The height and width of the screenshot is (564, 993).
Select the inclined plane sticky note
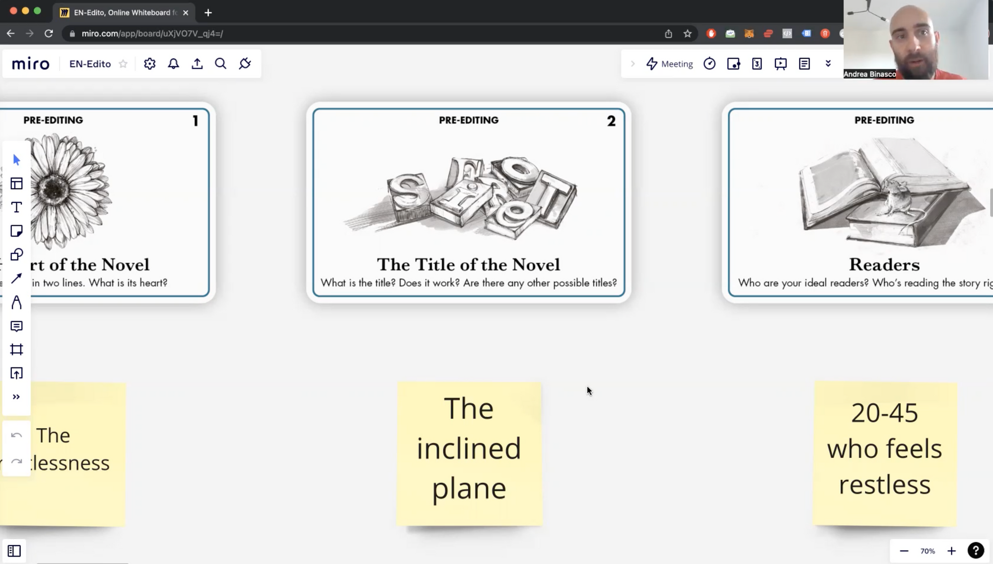coord(469,454)
